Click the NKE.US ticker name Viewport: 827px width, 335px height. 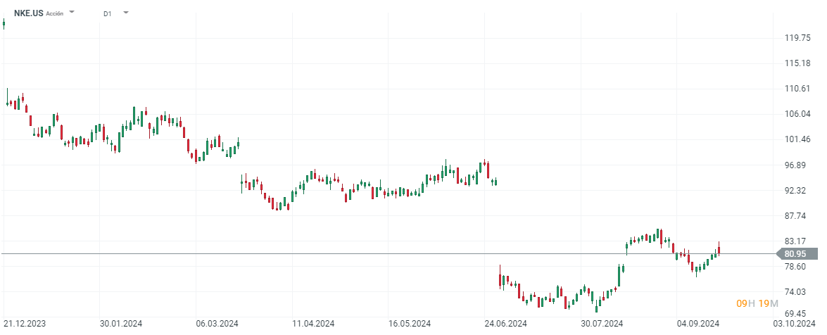(x=29, y=13)
